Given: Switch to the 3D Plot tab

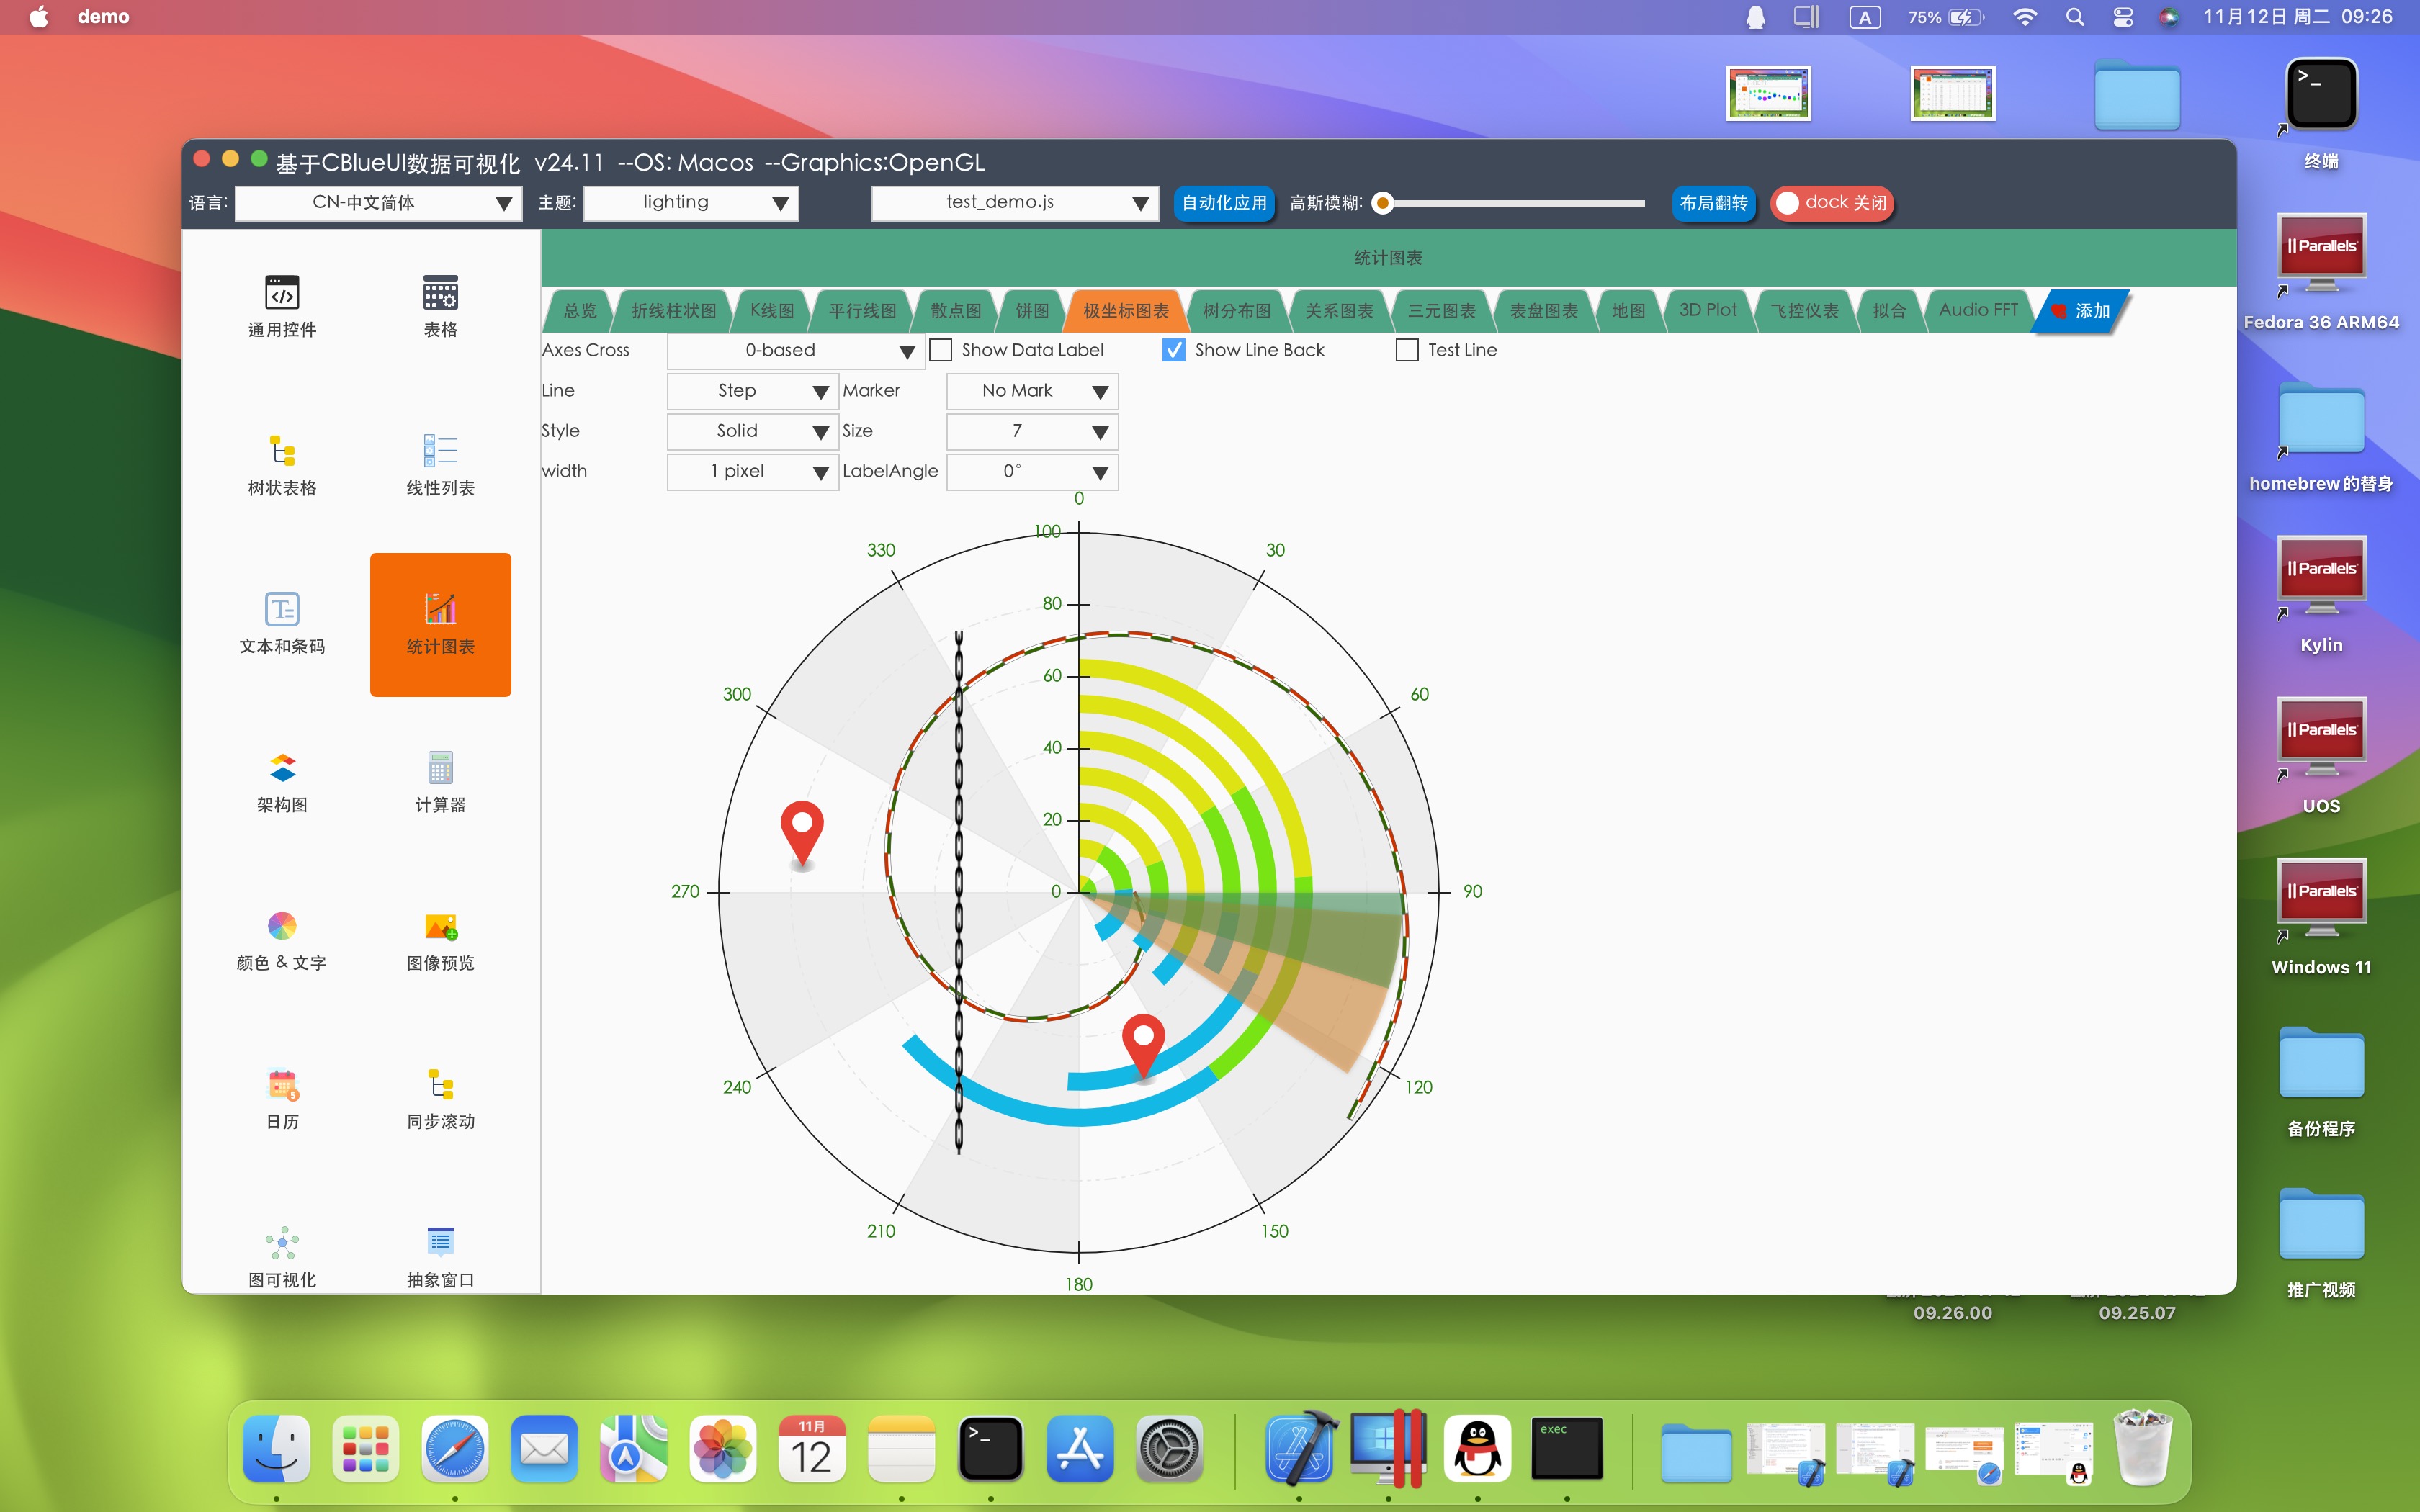Looking at the screenshot, I should tap(1707, 311).
